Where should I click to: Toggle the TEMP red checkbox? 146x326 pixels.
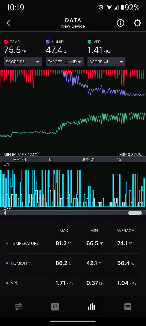click(x=6, y=42)
